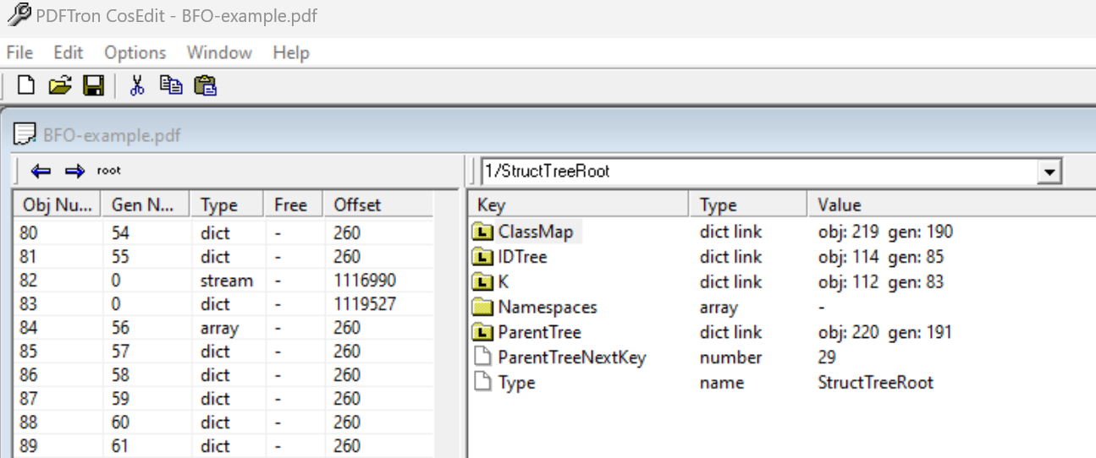
Task: Click the Save floppy disk icon
Action: click(93, 85)
